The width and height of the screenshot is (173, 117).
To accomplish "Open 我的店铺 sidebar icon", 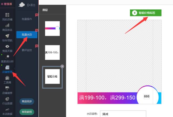I will pyautogui.click(x=7, y=15).
